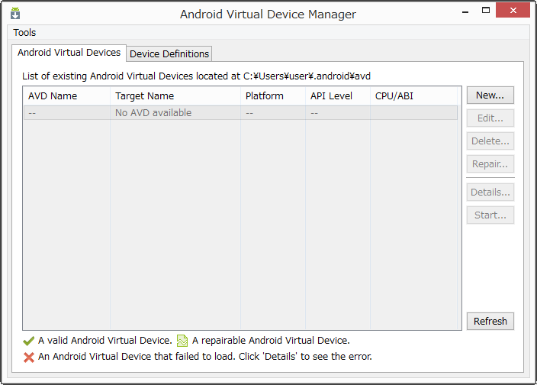Screen dimensions: 537x385
Task: Click the Details... button
Action: (x=490, y=192)
